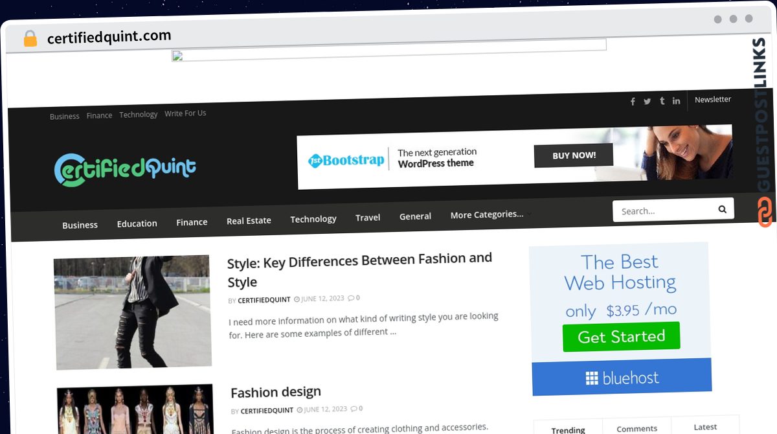Click inside the Search input field
This screenshot has width=777, height=434.
pos(664,211)
